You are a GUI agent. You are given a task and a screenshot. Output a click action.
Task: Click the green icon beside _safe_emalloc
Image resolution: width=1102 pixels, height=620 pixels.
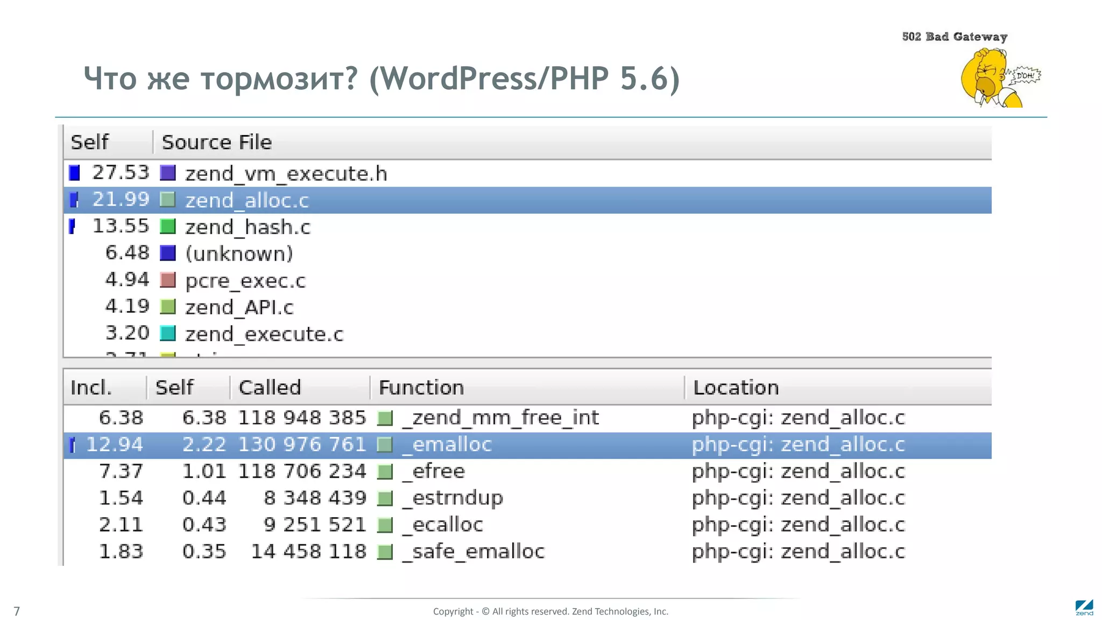coord(385,552)
